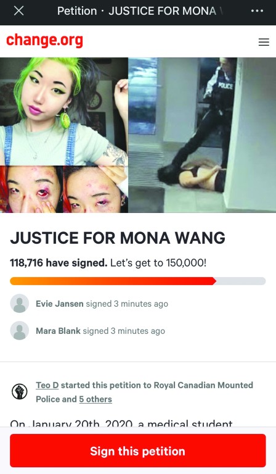Tap the police officer hallway photo
Image resolution: width=276 pixels, height=474 pixels.
202,135
